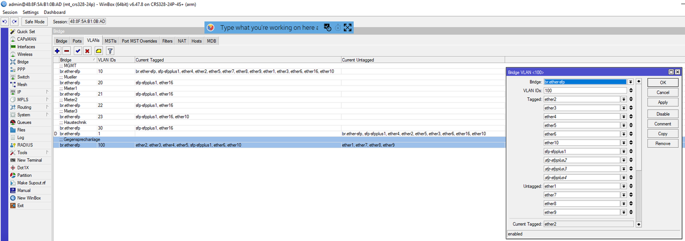Open the Bridge field dropdown arrow
Image resolution: width=685 pixels, height=241 pixels.
click(631, 82)
